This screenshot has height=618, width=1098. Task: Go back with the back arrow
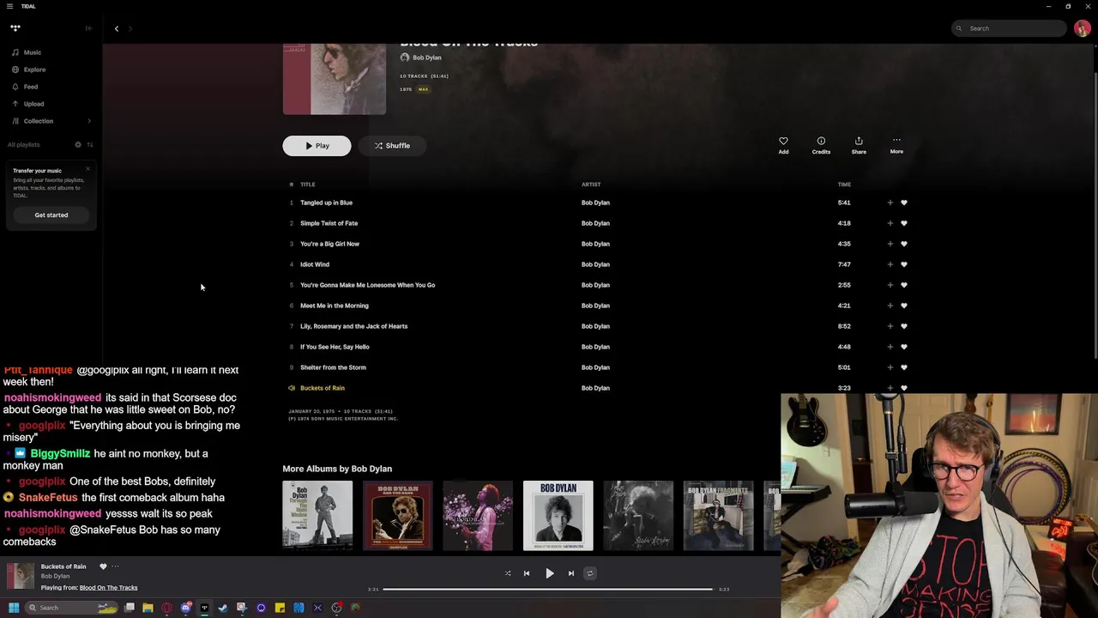click(117, 28)
